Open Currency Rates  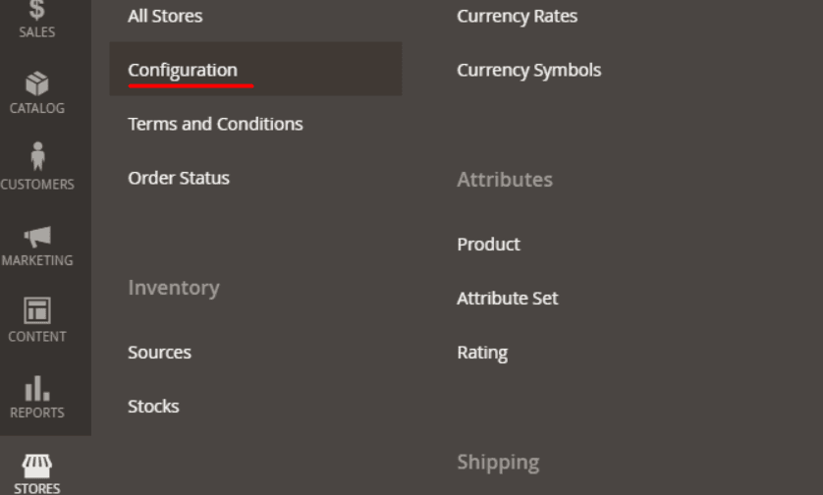click(x=517, y=16)
